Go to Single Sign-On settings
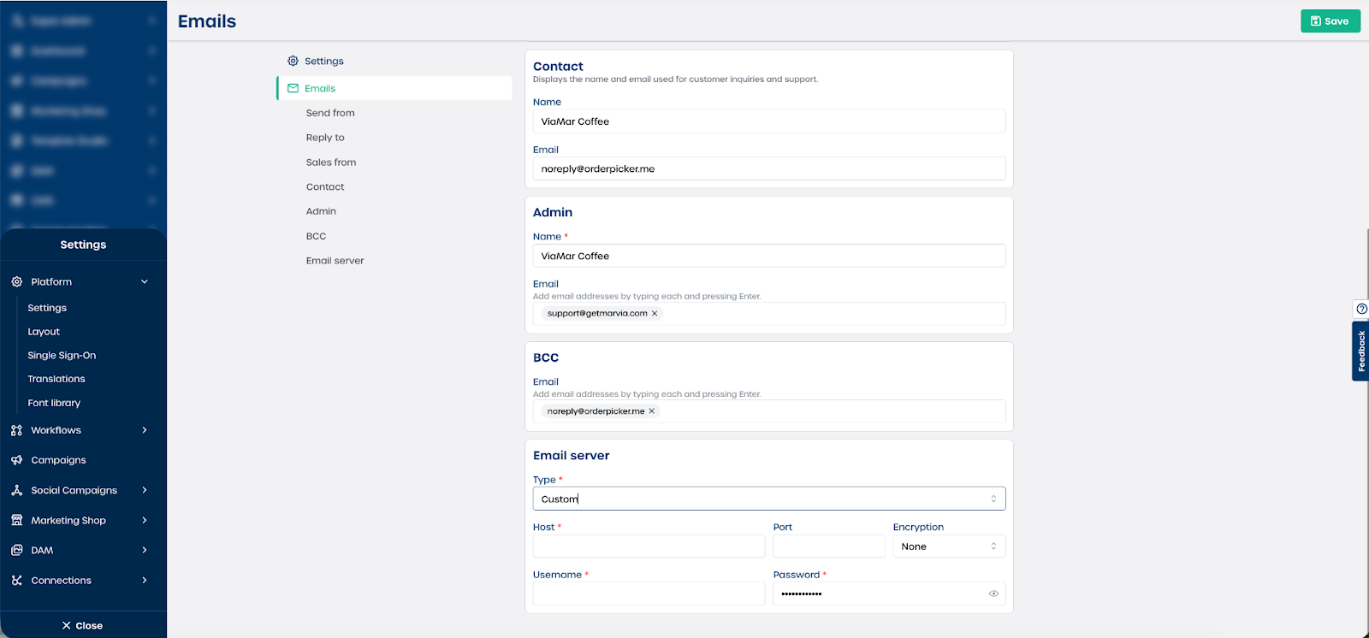Image resolution: width=1369 pixels, height=638 pixels. click(62, 356)
